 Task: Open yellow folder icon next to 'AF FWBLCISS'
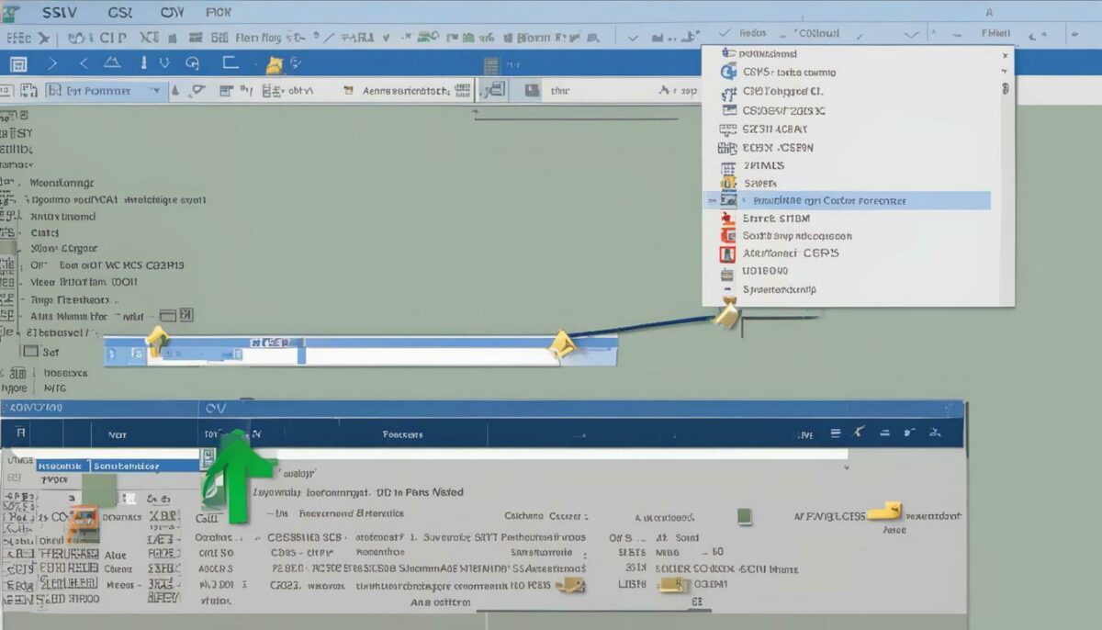pyautogui.click(x=885, y=512)
